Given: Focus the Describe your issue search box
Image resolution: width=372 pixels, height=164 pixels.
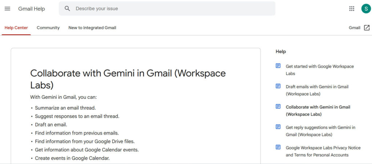Looking at the screenshot, I should click(x=167, y=8).
